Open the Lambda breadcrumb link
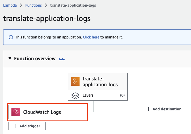 click(10, 5)
